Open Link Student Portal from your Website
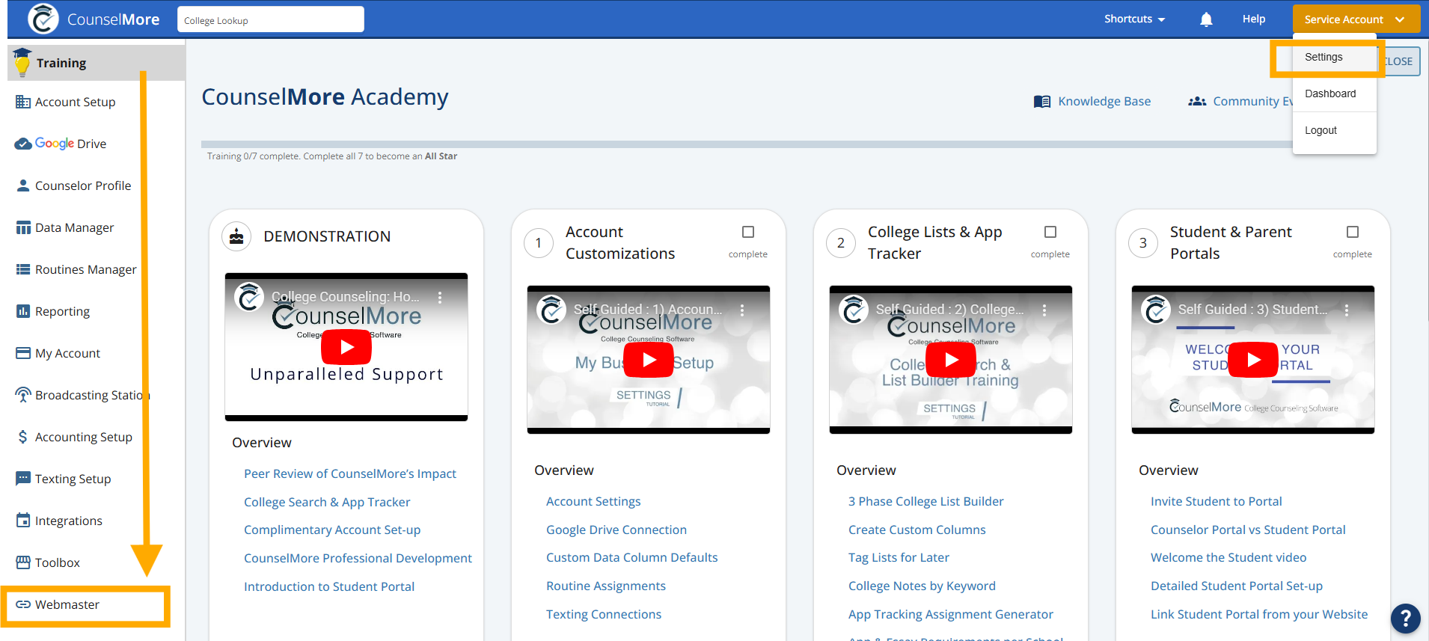This screenshot has height=641, width=1429. coord(1259,614)
